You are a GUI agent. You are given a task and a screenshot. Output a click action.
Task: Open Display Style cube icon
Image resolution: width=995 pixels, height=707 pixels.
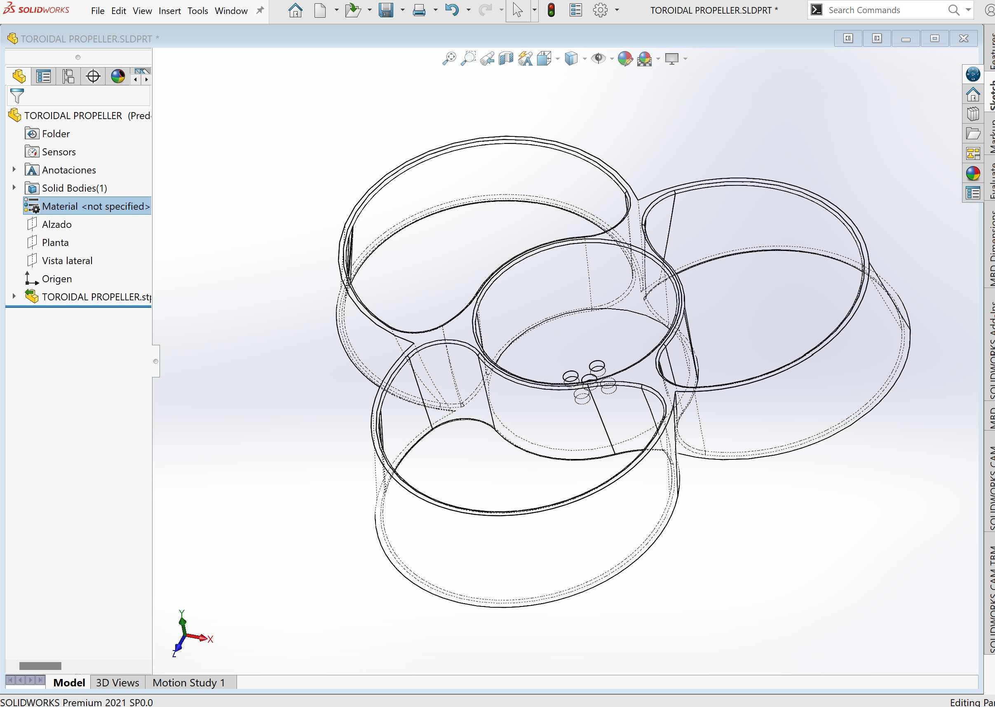[571, 59]
